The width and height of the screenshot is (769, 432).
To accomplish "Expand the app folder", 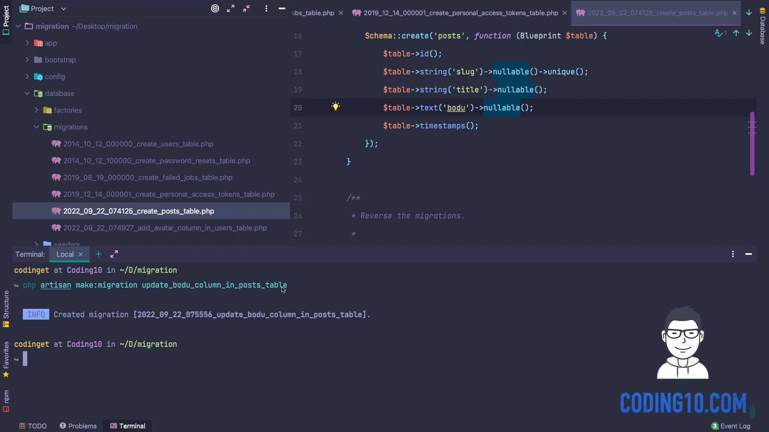I will (27, 43).
